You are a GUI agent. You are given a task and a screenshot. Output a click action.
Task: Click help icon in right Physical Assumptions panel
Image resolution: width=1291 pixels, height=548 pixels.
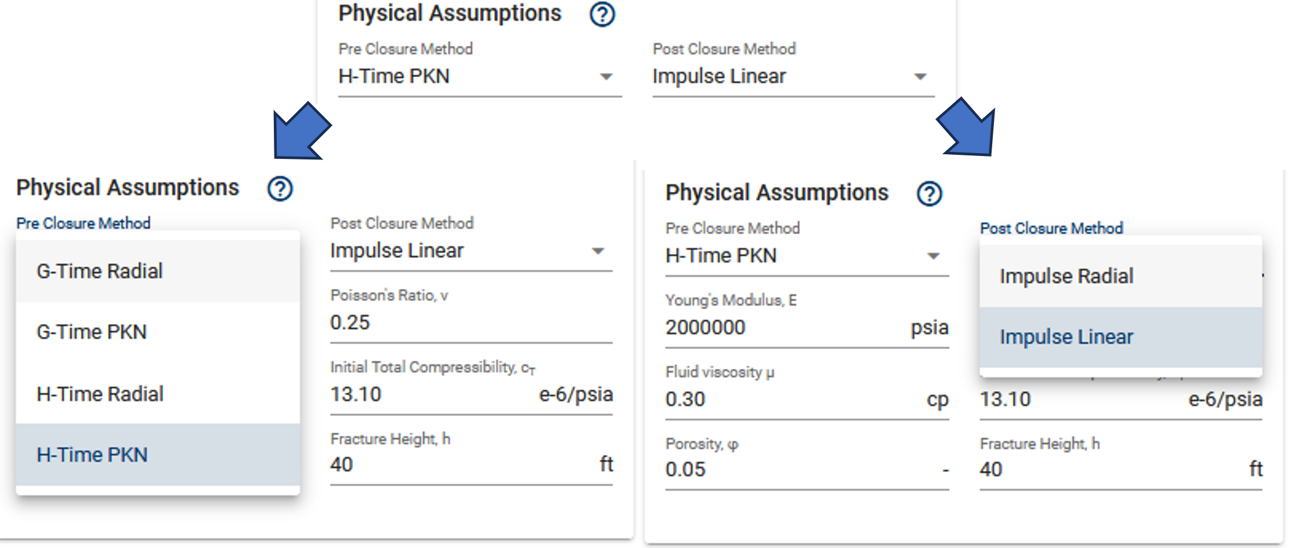pyautogui.click(x=929, y=194)
